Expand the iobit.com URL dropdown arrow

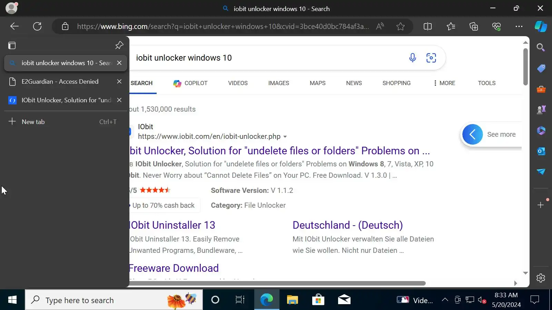coord(285,137)
